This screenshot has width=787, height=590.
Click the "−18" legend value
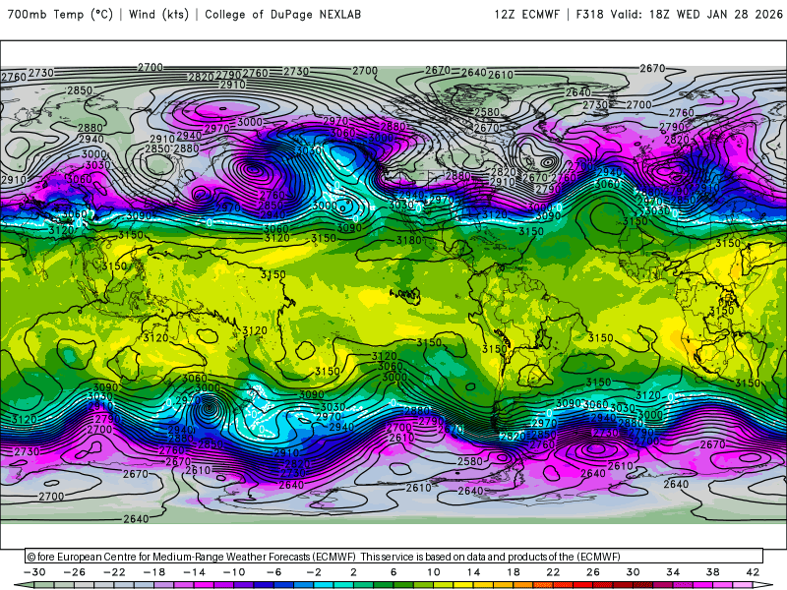pos(154,572)
